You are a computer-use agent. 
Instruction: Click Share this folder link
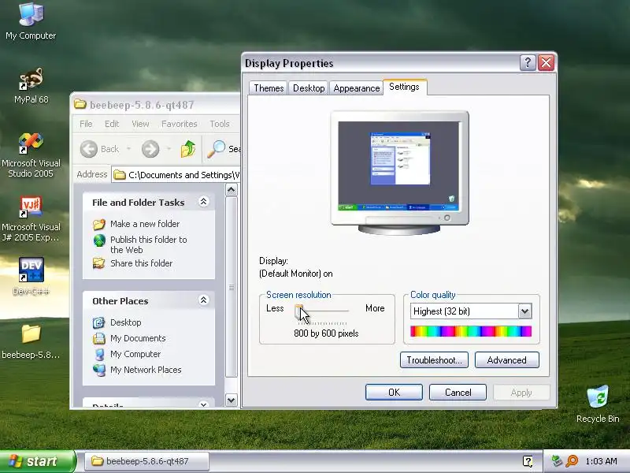(142, 263)
